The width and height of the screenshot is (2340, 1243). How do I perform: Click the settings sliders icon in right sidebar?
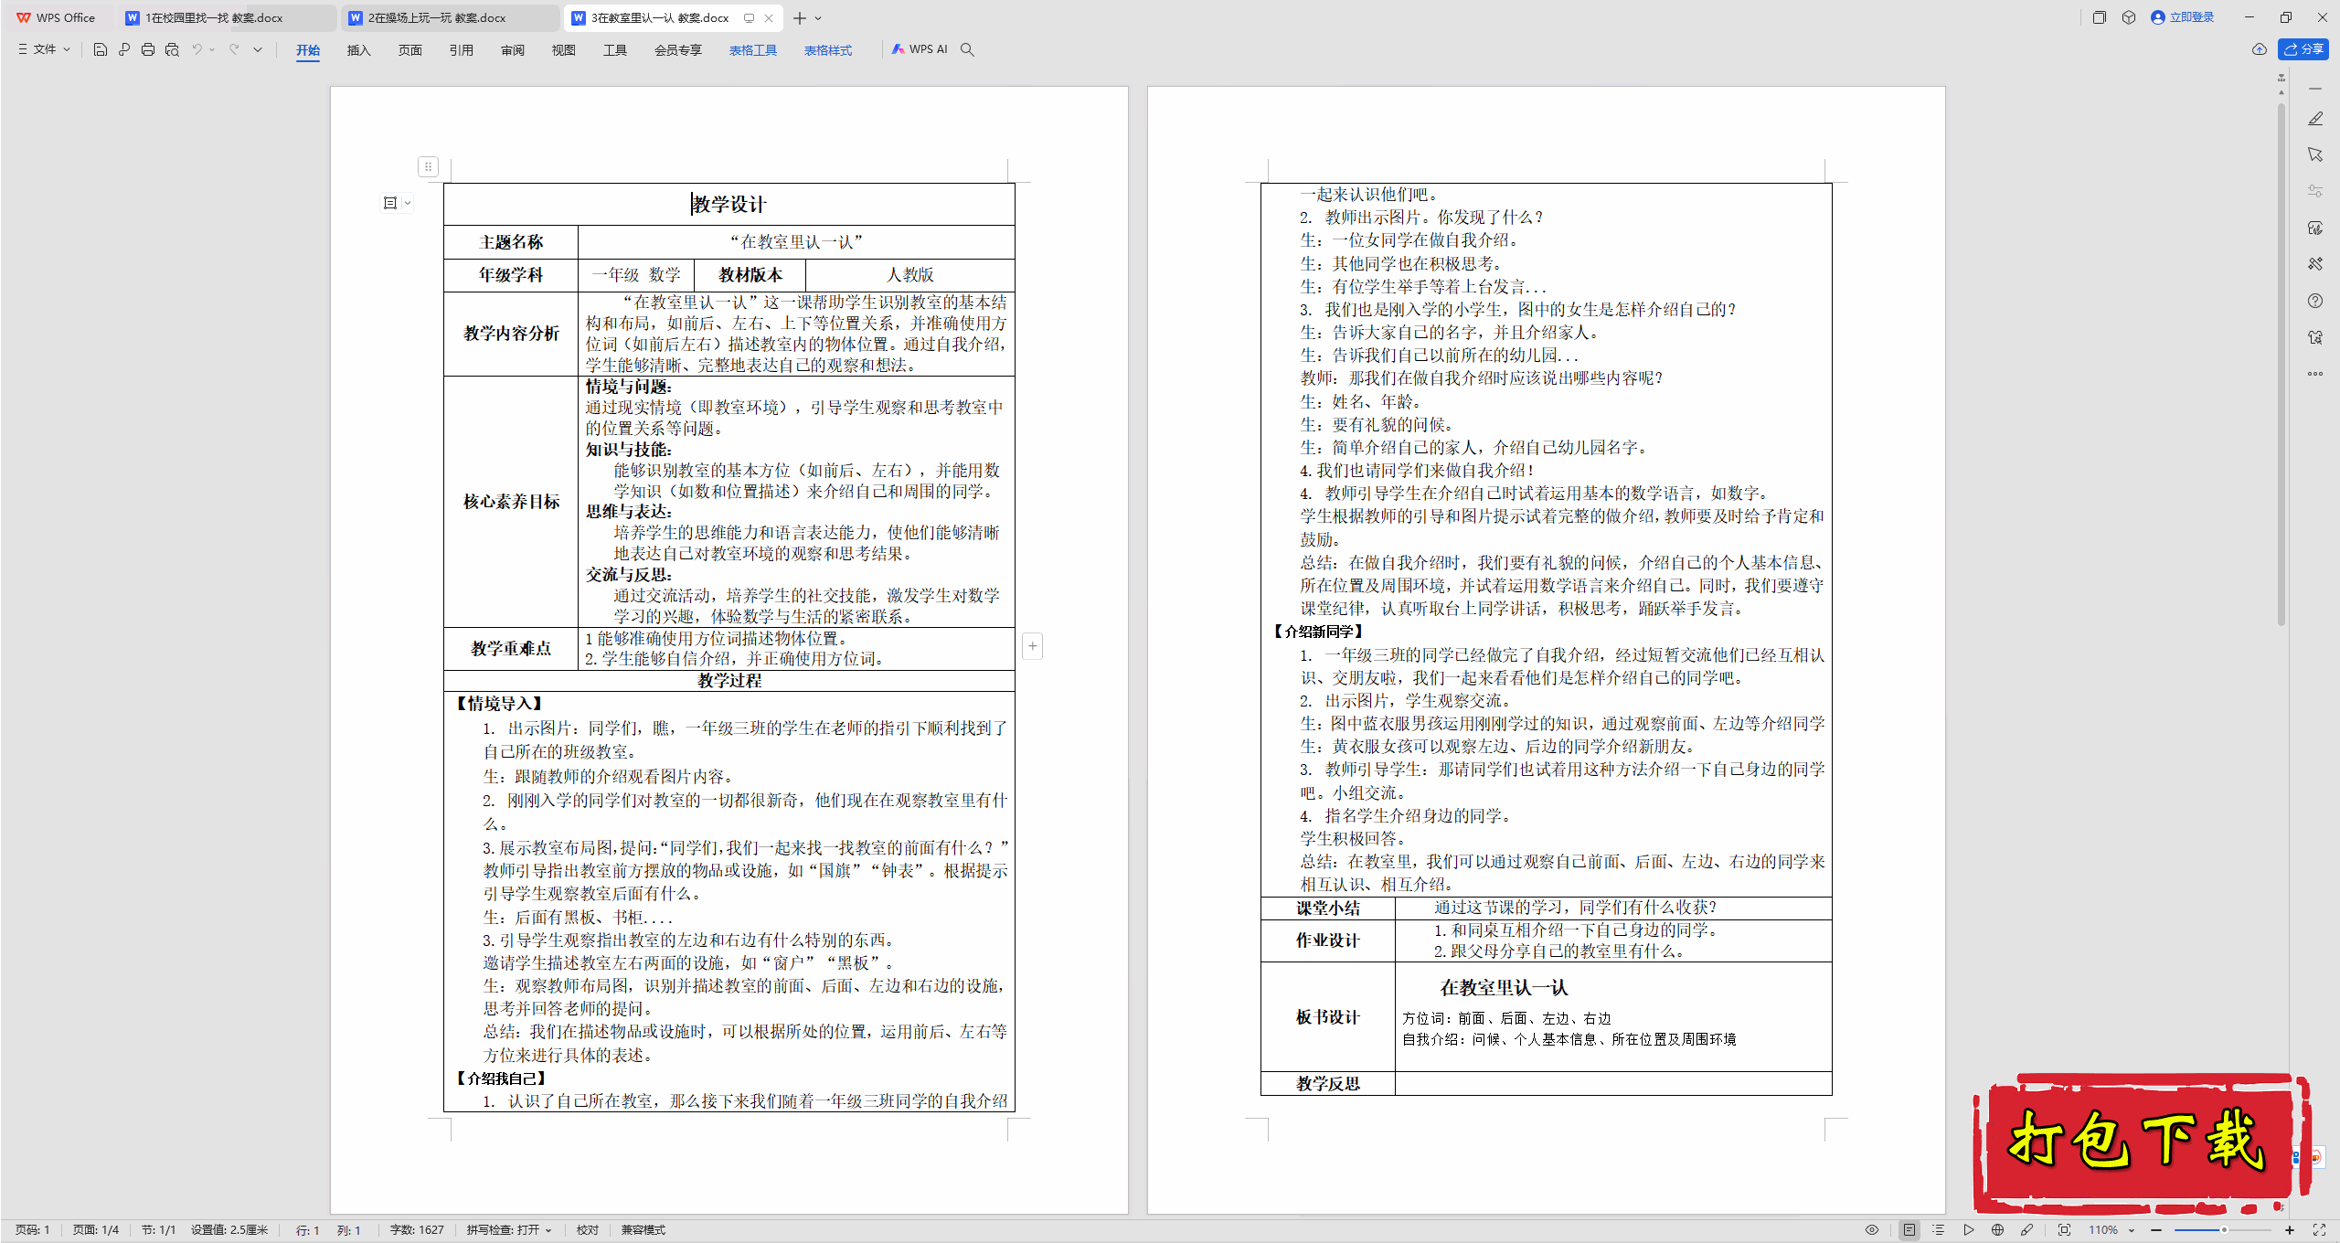(2315, 191)
